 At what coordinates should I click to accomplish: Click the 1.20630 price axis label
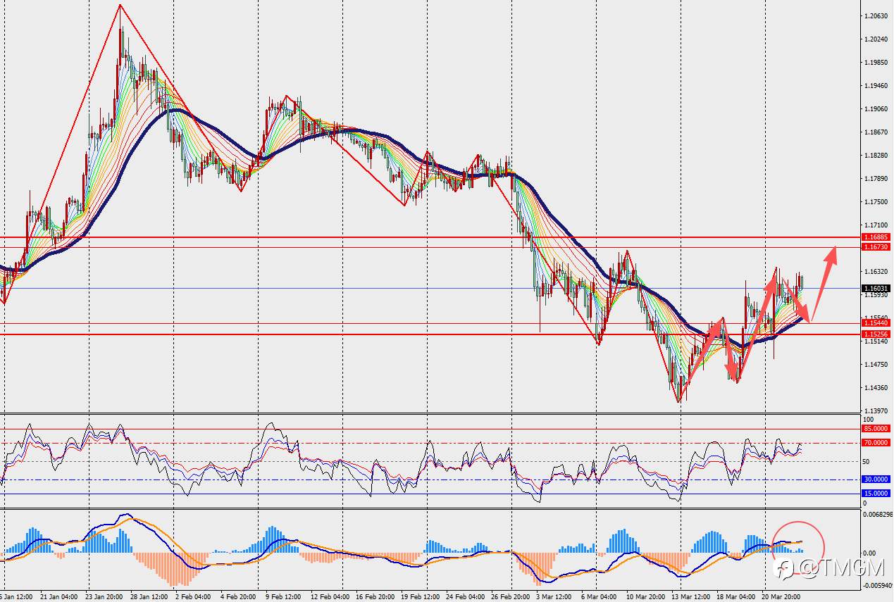876,15
